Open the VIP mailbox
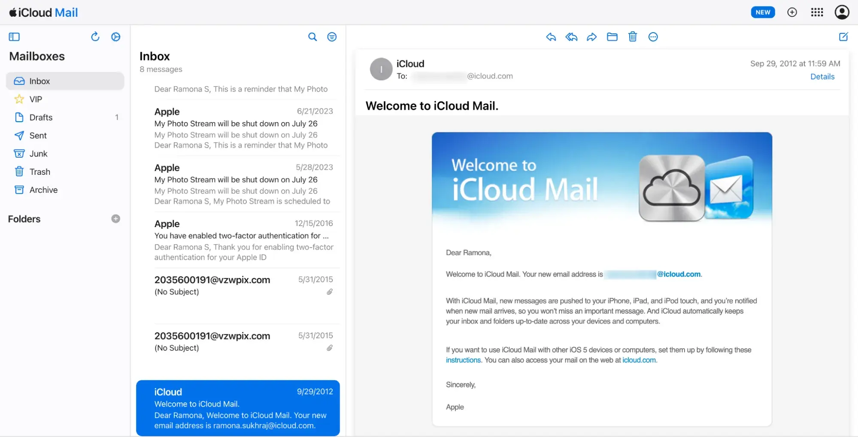 65,99
